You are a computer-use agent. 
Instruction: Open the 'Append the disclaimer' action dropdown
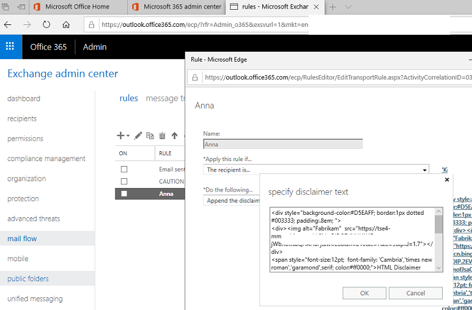[x=232, y=200]
